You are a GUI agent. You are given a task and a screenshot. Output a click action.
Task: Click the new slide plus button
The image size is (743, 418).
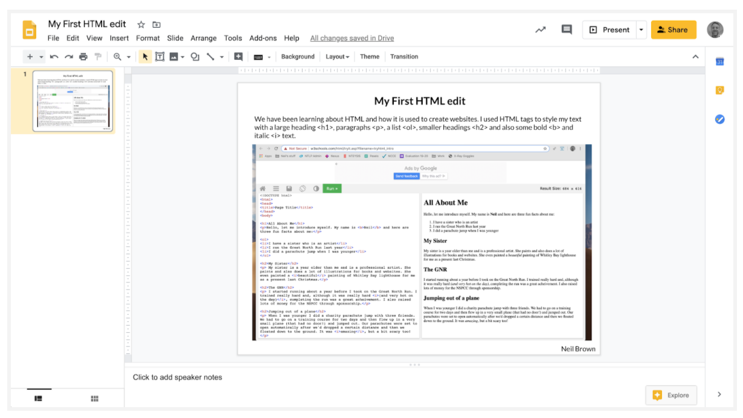[x=30, y=57]
